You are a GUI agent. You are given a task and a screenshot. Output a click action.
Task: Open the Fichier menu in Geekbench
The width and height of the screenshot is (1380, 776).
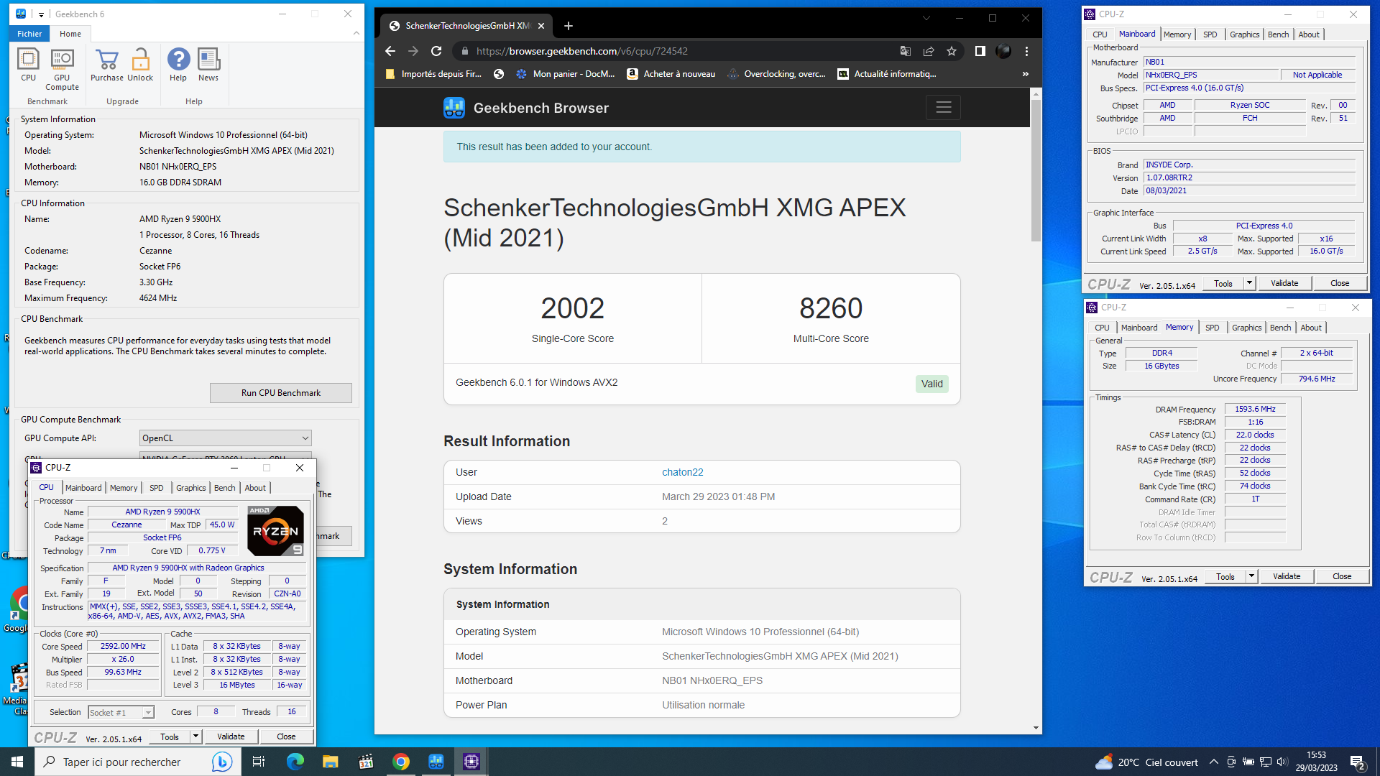29,34
